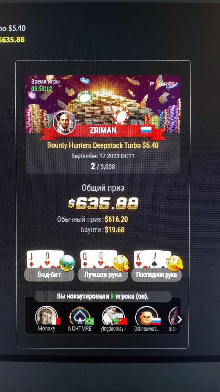
Task: Click the thumbs-up emoji on best hand
Action: point(121,263)
